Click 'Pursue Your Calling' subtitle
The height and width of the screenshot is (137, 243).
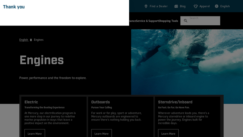[101, 107]
